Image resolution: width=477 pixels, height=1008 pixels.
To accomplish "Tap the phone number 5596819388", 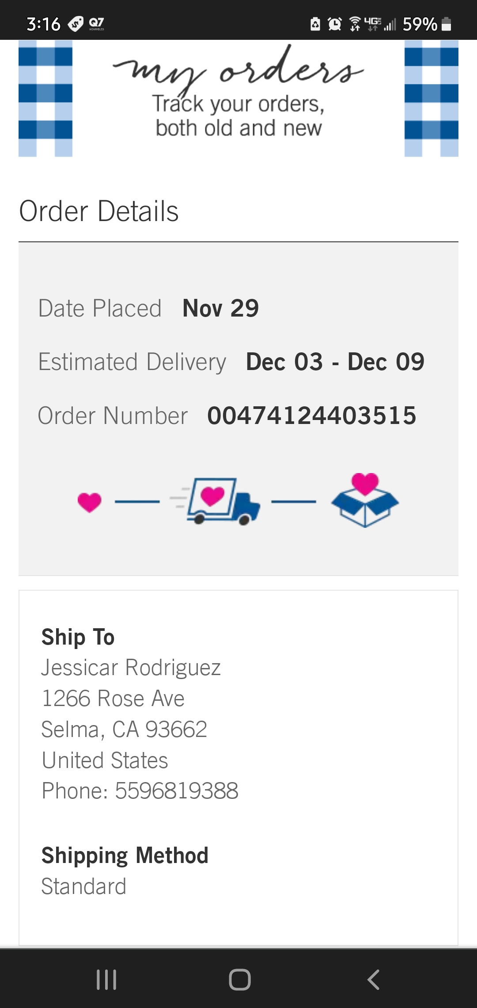I will [x=177, y=791].
